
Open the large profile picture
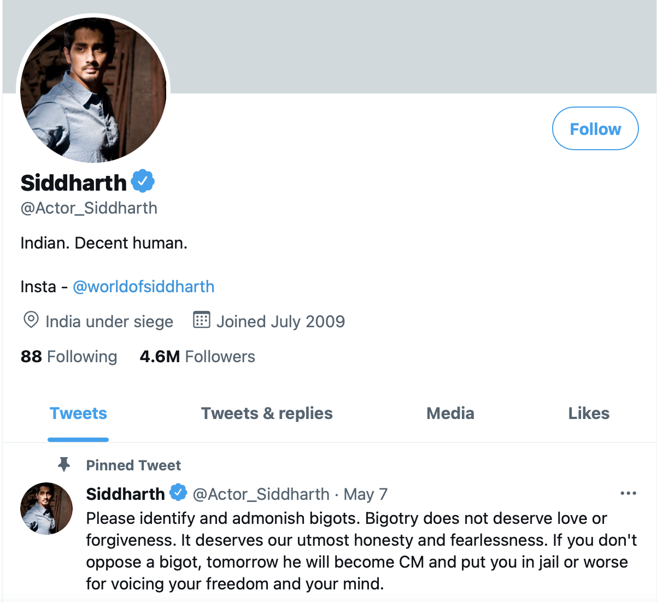pyautogui.click(x=93, y=90)
